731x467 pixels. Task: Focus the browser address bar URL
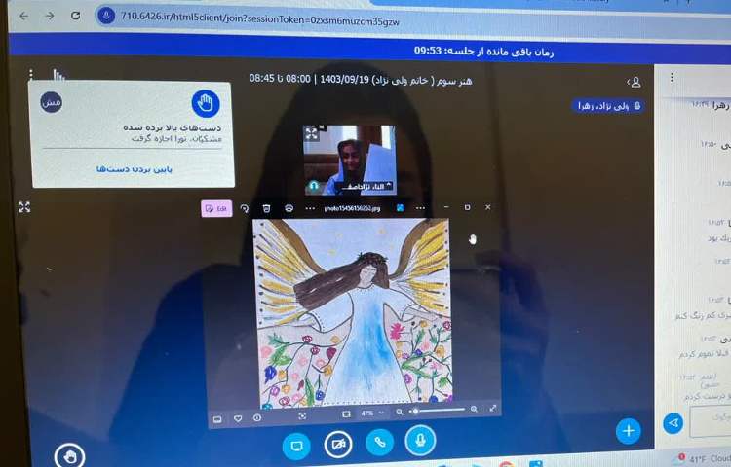(259, 19)
